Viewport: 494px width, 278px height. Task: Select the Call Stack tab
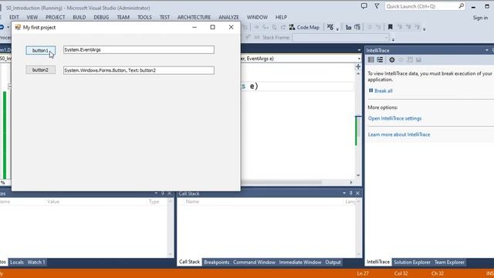click(x=189, y=263)
